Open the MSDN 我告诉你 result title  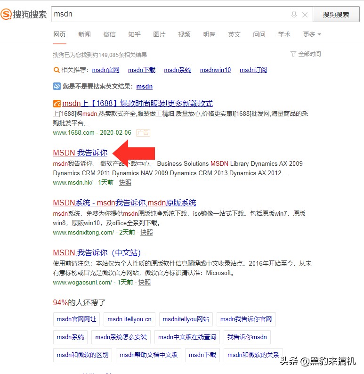tap(80, 153)
